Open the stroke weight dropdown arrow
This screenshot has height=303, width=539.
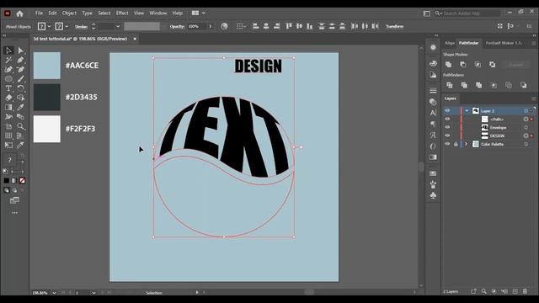[118, 26]
